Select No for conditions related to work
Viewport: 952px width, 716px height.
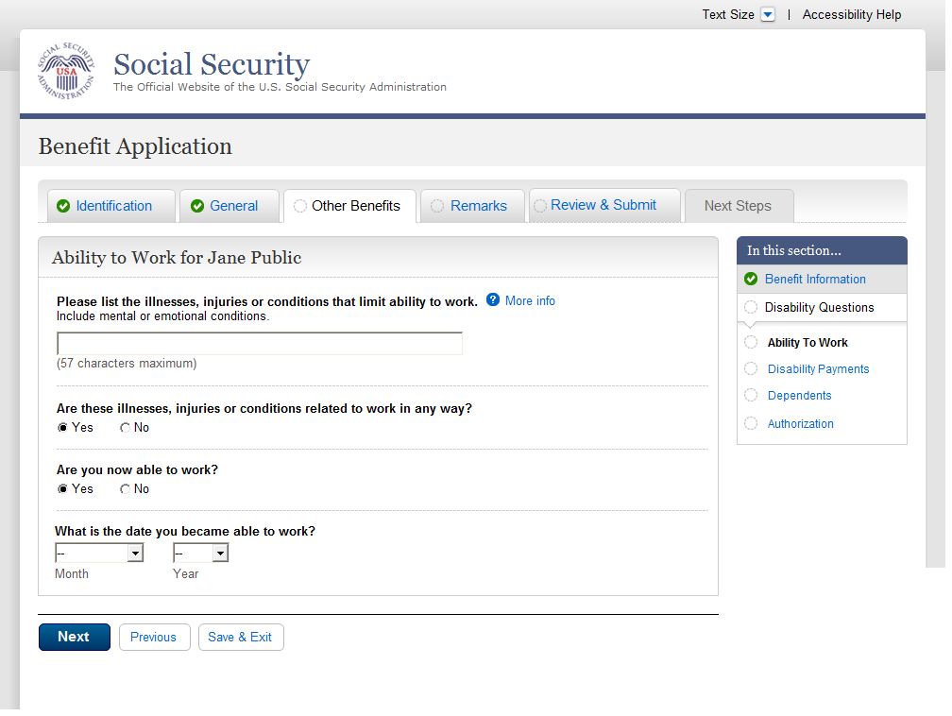(126, 427)
